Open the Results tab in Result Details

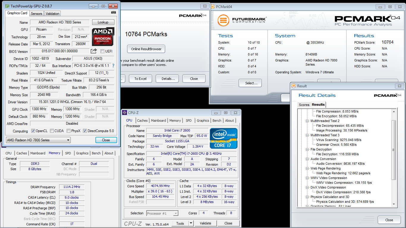point(318,104)
